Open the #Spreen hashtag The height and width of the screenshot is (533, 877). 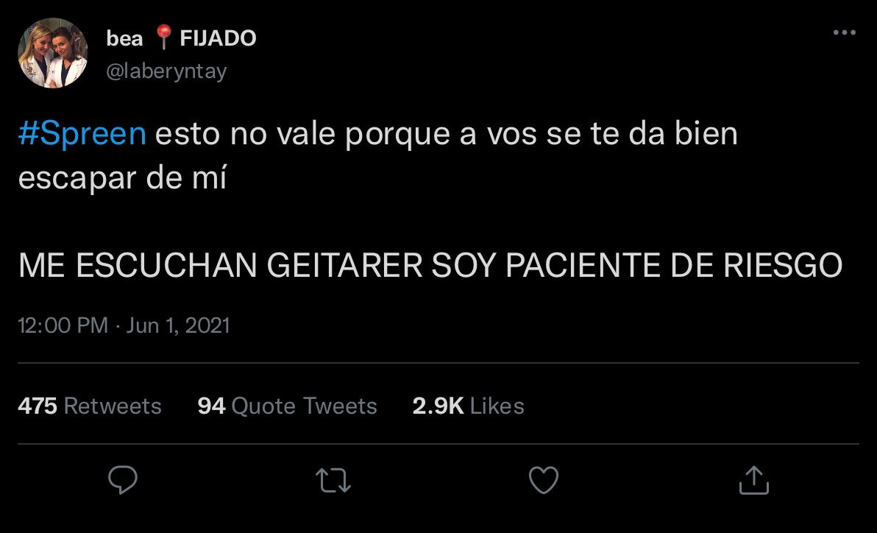82,134
